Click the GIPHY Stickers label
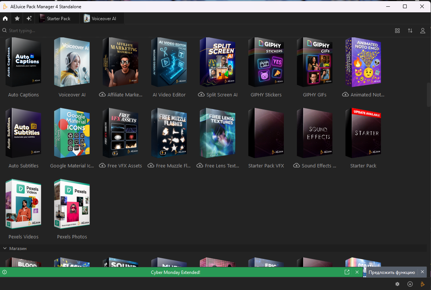Viewport: 431px width, 290px height. click(x=266, y=95)
